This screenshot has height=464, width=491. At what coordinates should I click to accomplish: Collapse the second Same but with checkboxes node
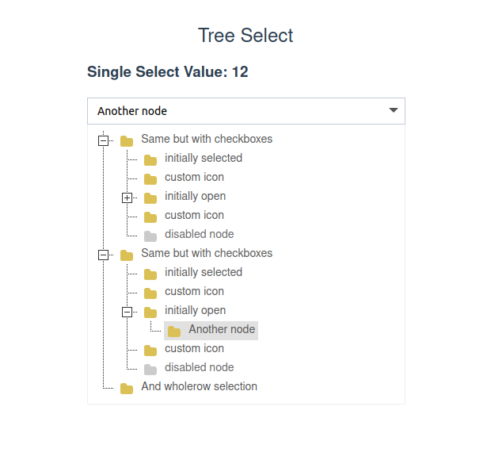(x=102, y=255)
